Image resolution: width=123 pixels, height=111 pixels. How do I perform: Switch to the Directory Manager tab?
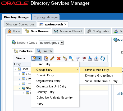pos(17,17)
